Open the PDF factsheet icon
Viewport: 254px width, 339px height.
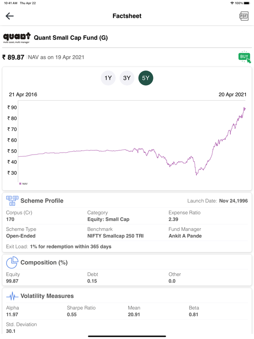tap(244, 16)
